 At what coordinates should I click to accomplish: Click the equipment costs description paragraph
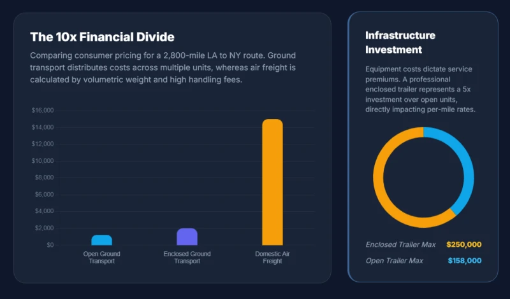[x=420, y=89]
